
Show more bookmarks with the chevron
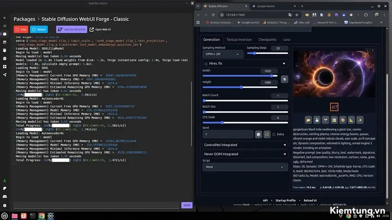click(x=381, y=23)
